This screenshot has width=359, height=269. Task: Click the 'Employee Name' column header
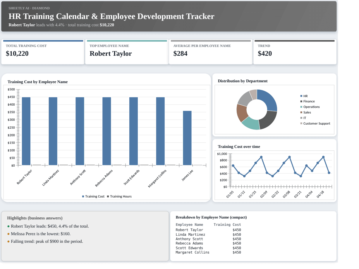tap(189, 225)
